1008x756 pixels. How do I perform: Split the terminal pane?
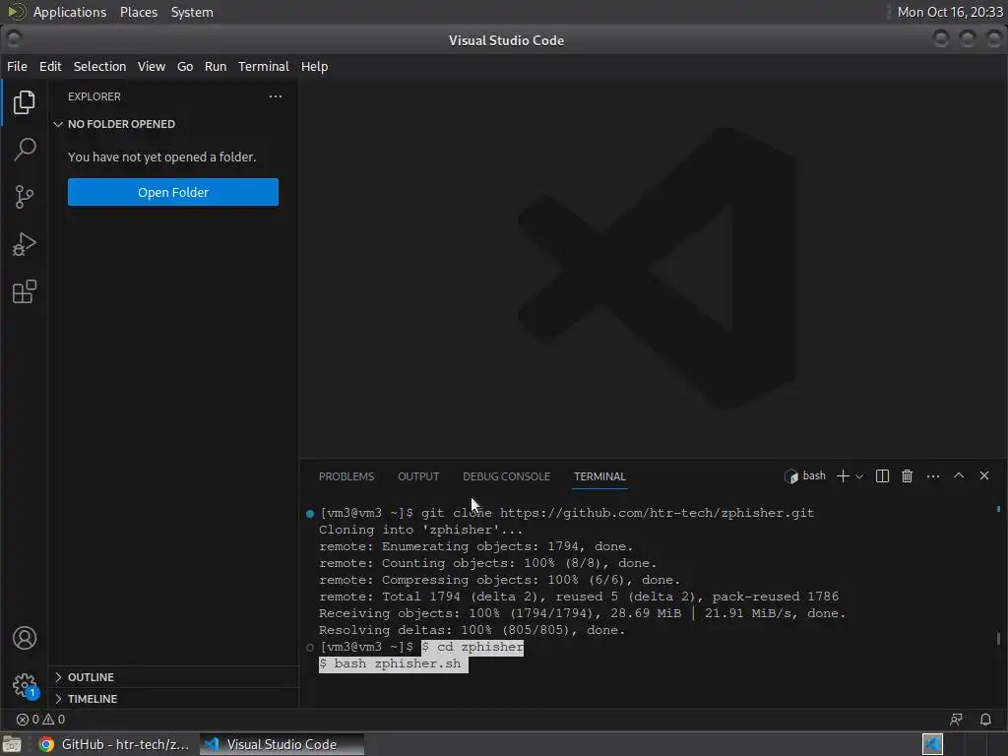882,475
